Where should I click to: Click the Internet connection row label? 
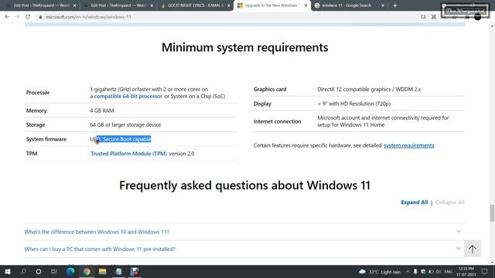click(277, 121)
